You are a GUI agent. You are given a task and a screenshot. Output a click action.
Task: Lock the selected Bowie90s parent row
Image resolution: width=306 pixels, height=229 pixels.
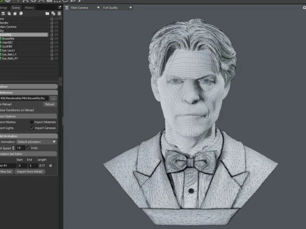[52, 34]
